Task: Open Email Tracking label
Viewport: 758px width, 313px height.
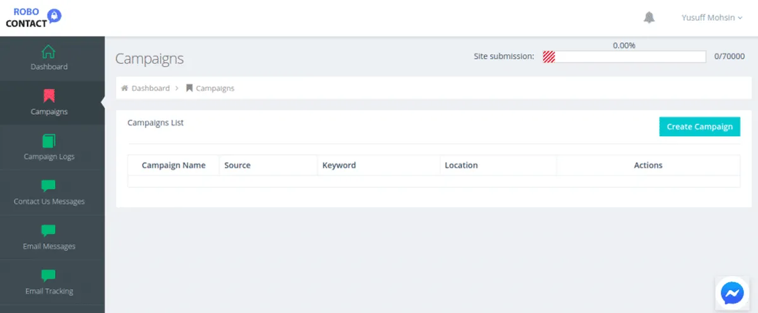Action: (49, 291)
